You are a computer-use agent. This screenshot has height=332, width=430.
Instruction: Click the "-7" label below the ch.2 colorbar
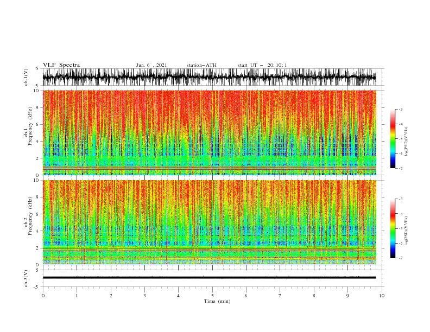[401, 258]
